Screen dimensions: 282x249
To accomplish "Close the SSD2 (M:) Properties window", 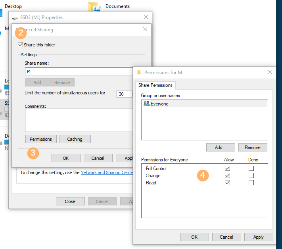I will (x=146, y=17).
